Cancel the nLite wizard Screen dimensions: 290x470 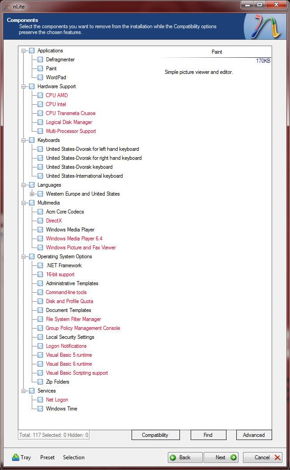pyautogui.click(x=262, y=457)
